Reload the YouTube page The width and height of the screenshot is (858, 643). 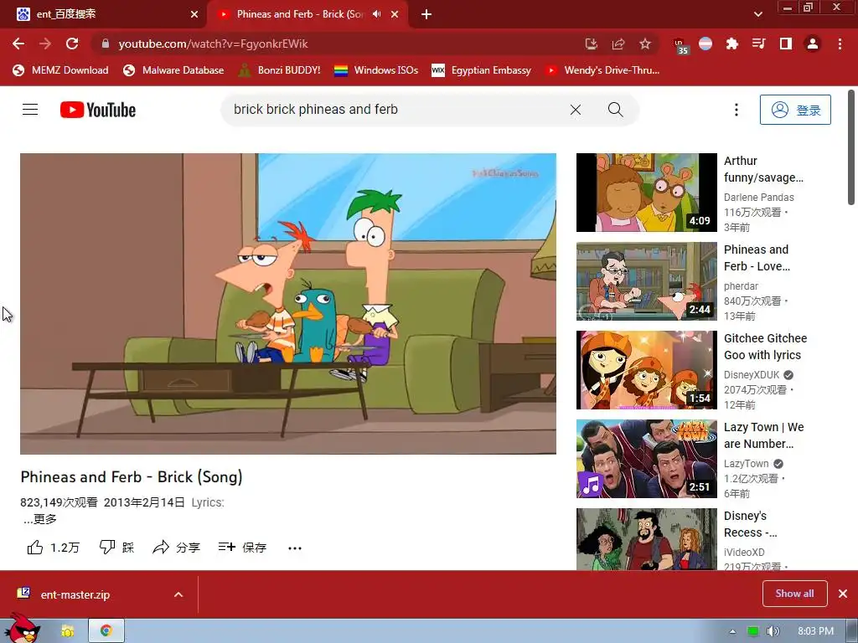click(x=72, y=44)
